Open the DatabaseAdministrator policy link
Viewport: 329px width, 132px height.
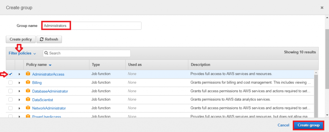[x=50, y=91]
